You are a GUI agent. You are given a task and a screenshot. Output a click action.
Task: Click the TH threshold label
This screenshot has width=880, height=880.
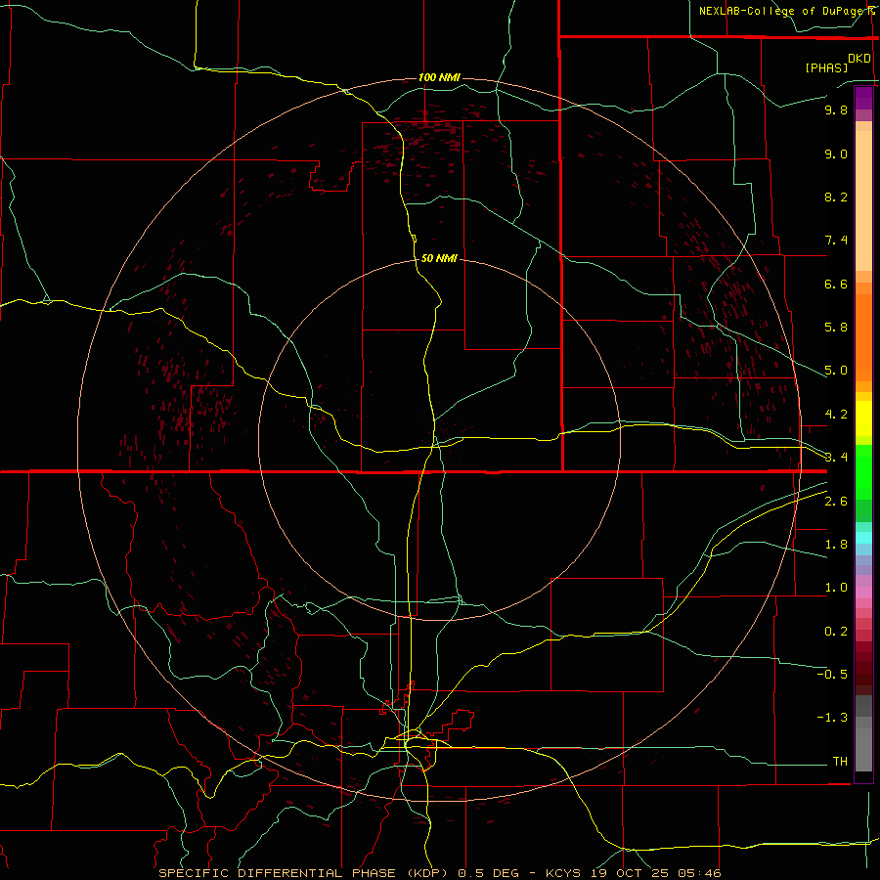click(840, 762)
